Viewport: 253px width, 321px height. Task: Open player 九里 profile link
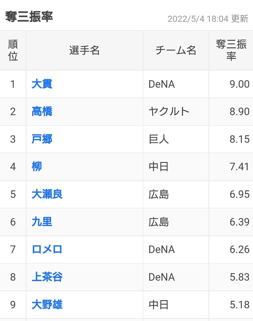point(42,222)
